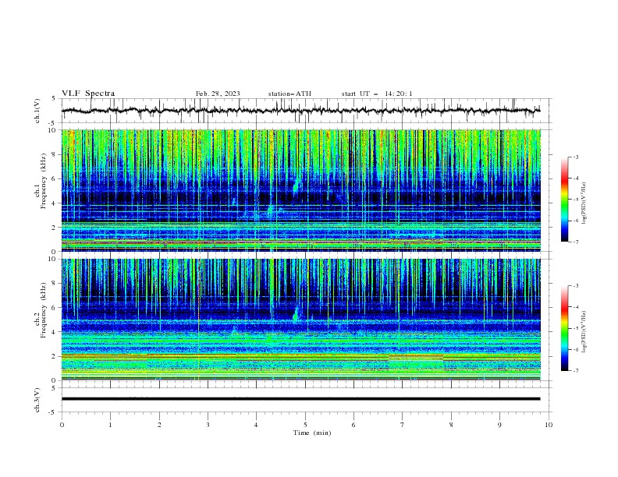This screenshot has width=618, height=477.
Task: Click the "7" tick on the time axis
Action: point(403,425)
